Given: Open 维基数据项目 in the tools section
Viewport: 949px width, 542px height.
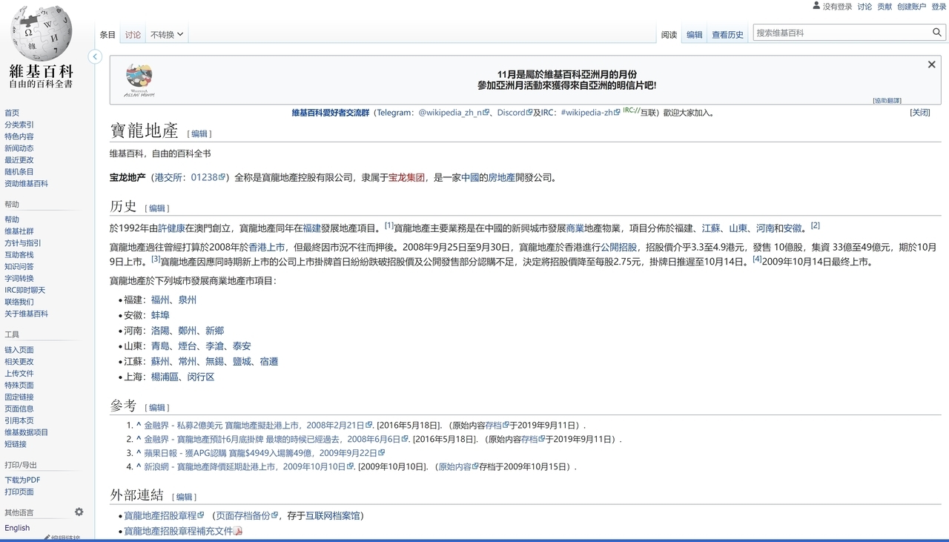Looking at the screenshot, I should 26,432.
